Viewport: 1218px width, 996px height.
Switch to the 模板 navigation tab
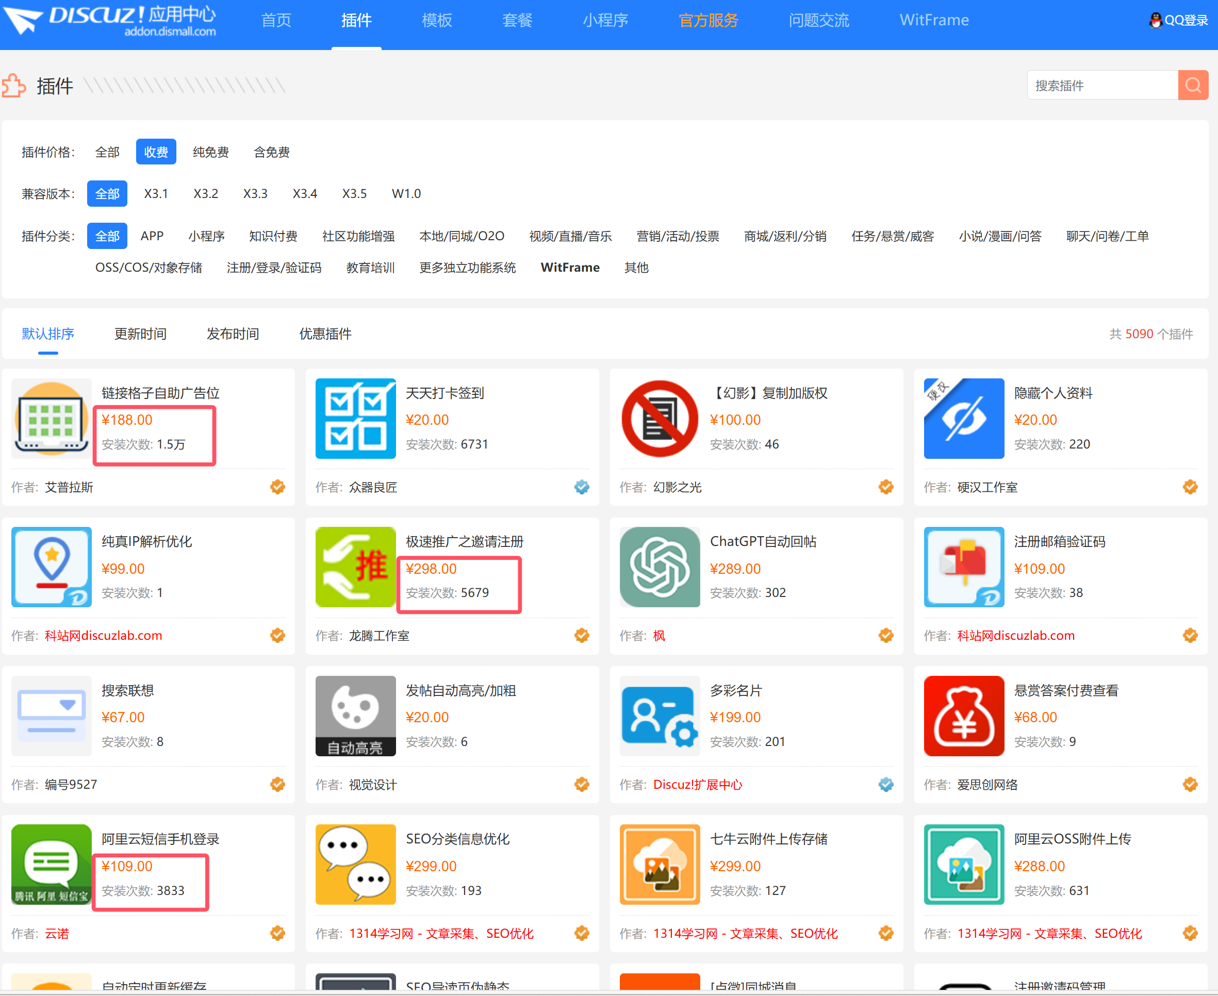point(436,20)
